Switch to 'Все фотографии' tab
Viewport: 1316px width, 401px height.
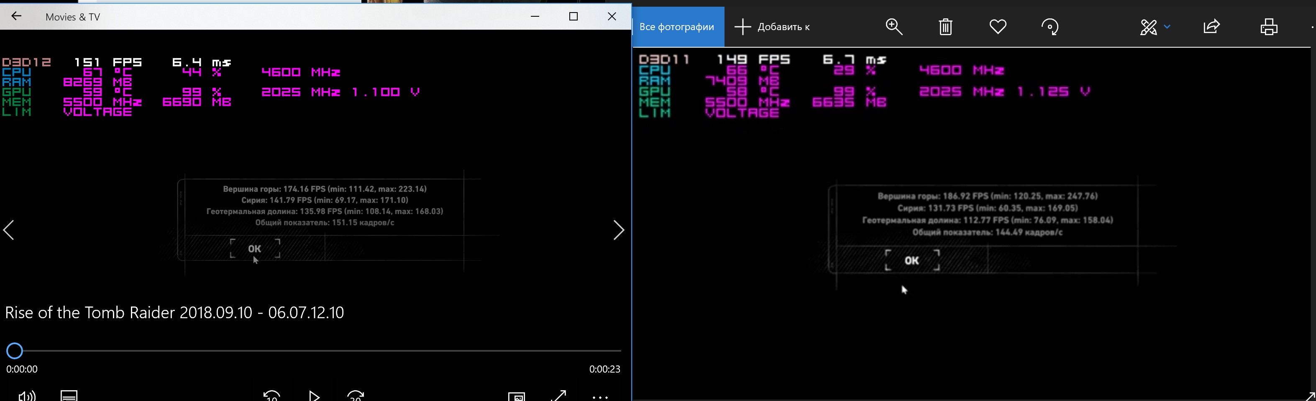(x=677, y=27)
